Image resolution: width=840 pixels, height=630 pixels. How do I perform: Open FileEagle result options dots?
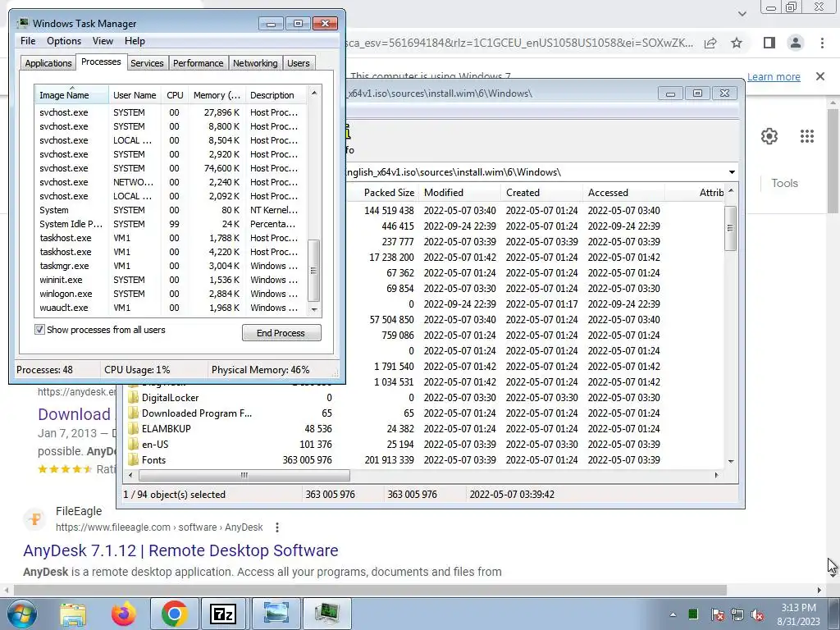click(x=277, y=527)
